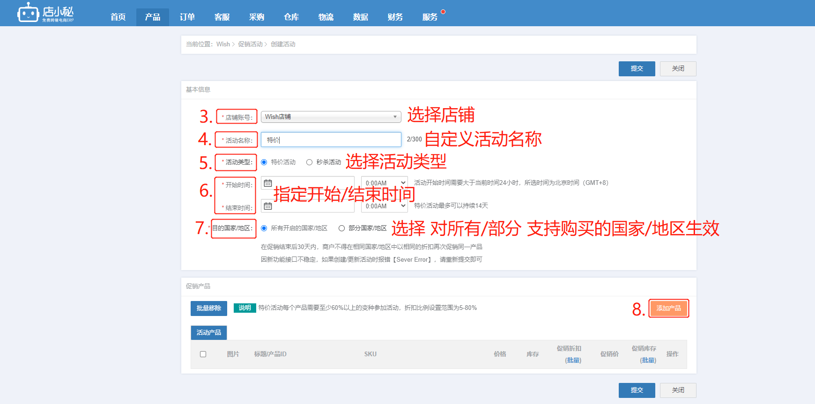Open the 订单 menu
The height and width of the screenshot is (404, 815).
187,17
